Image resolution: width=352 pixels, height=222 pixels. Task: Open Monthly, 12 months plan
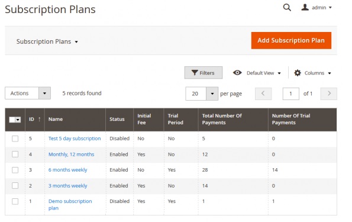point(71,155)
